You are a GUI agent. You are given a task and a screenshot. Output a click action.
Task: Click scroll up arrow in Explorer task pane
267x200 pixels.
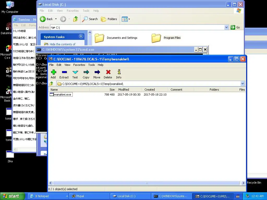90,32
